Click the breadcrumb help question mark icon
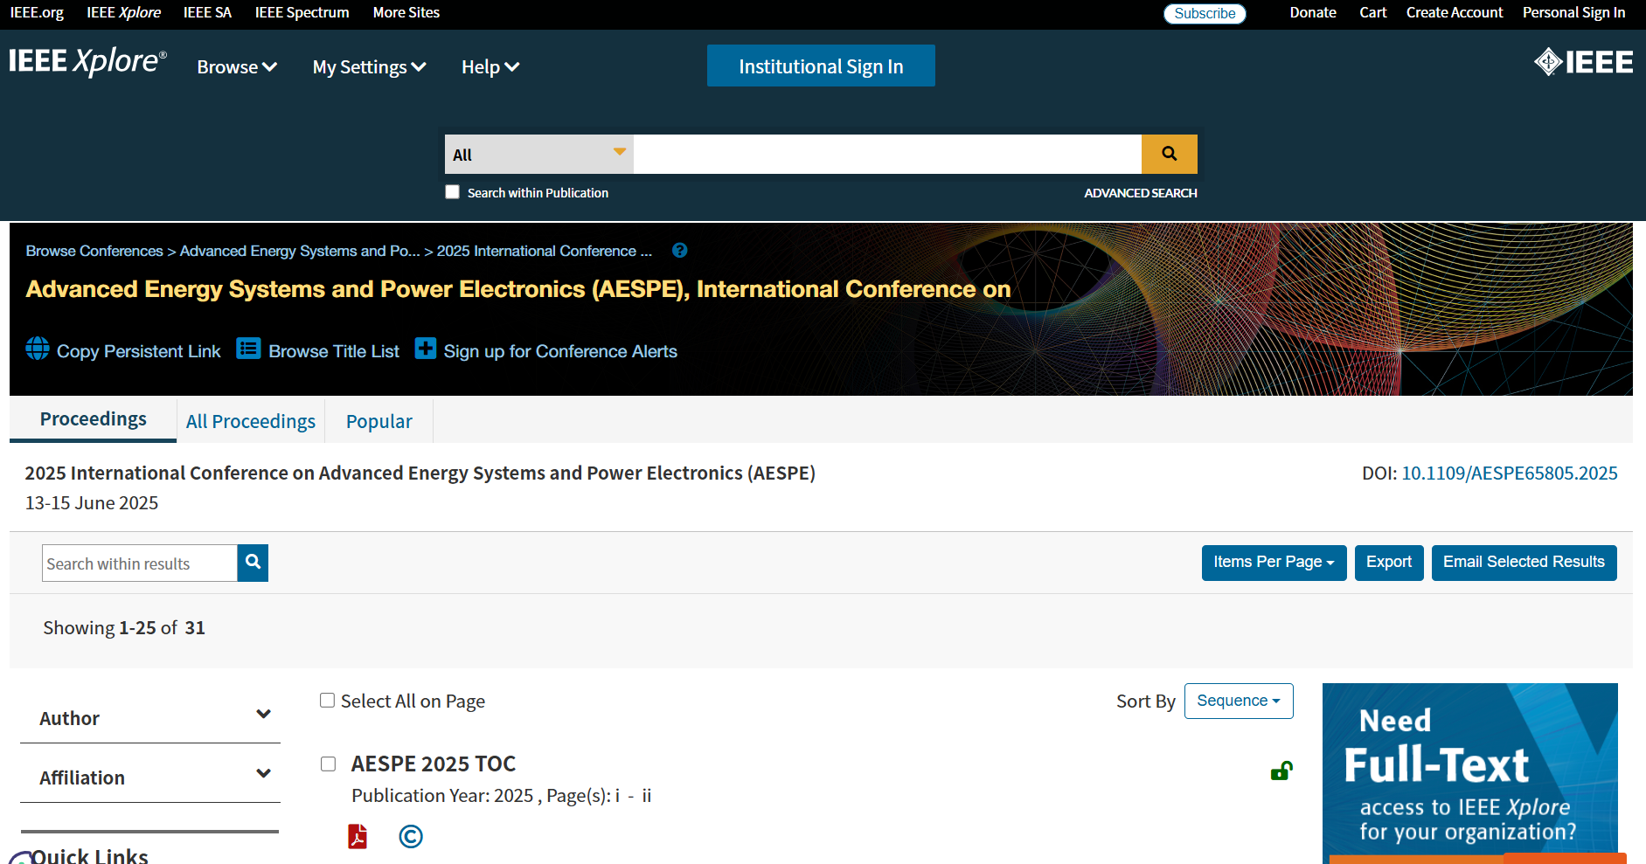This screenshot has height=864, width=1646. [679, 251]
